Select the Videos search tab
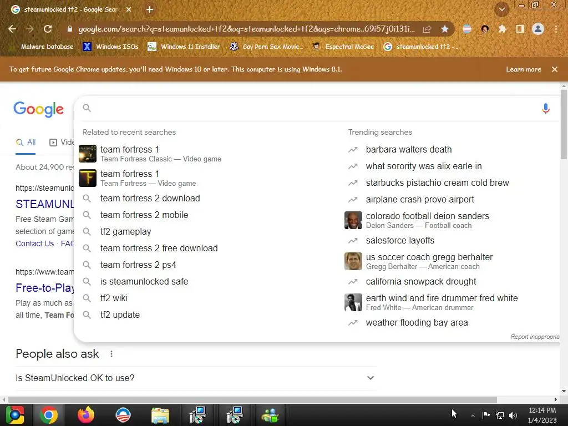Image resolution: width=568 pixels, height=426 pixels. click(x=62, y=143)
